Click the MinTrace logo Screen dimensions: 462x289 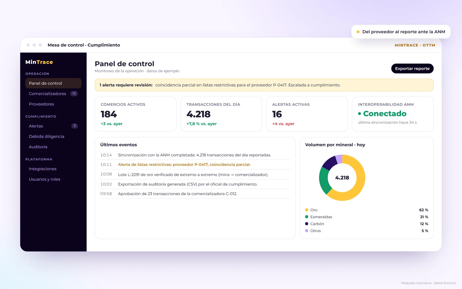coord(39,62)
